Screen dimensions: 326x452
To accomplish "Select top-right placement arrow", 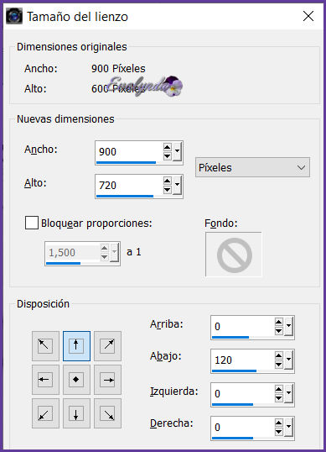I will pyautogui.click(x=107, y=346).
